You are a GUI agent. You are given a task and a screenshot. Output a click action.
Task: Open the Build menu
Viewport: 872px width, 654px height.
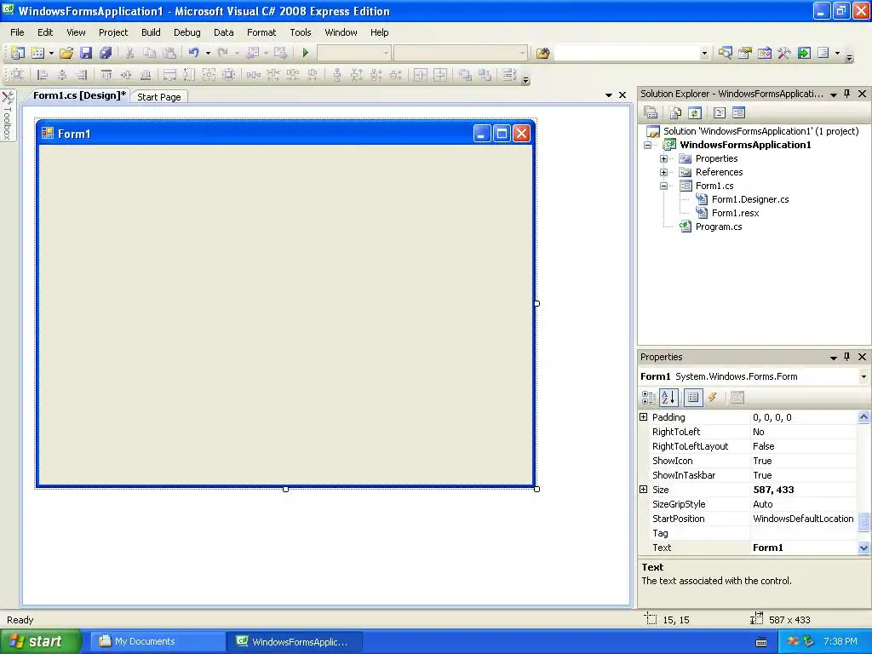click(151, 32)
